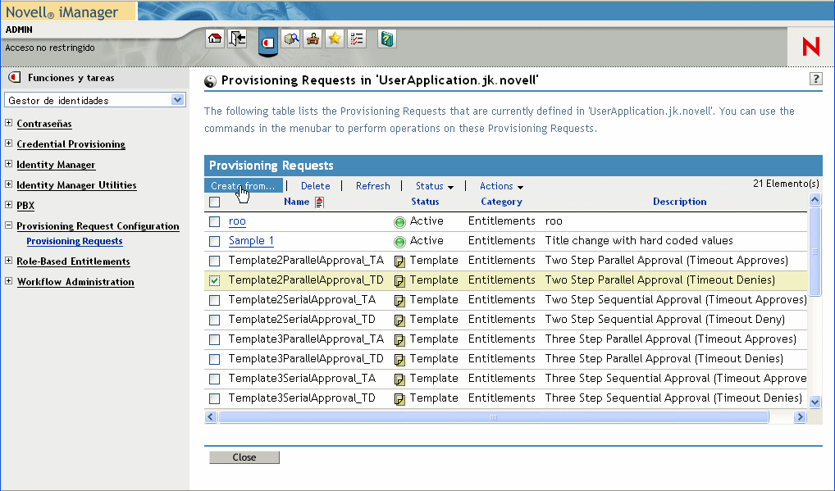
Task: Click the Exit door icon
Action: point(237,39)
